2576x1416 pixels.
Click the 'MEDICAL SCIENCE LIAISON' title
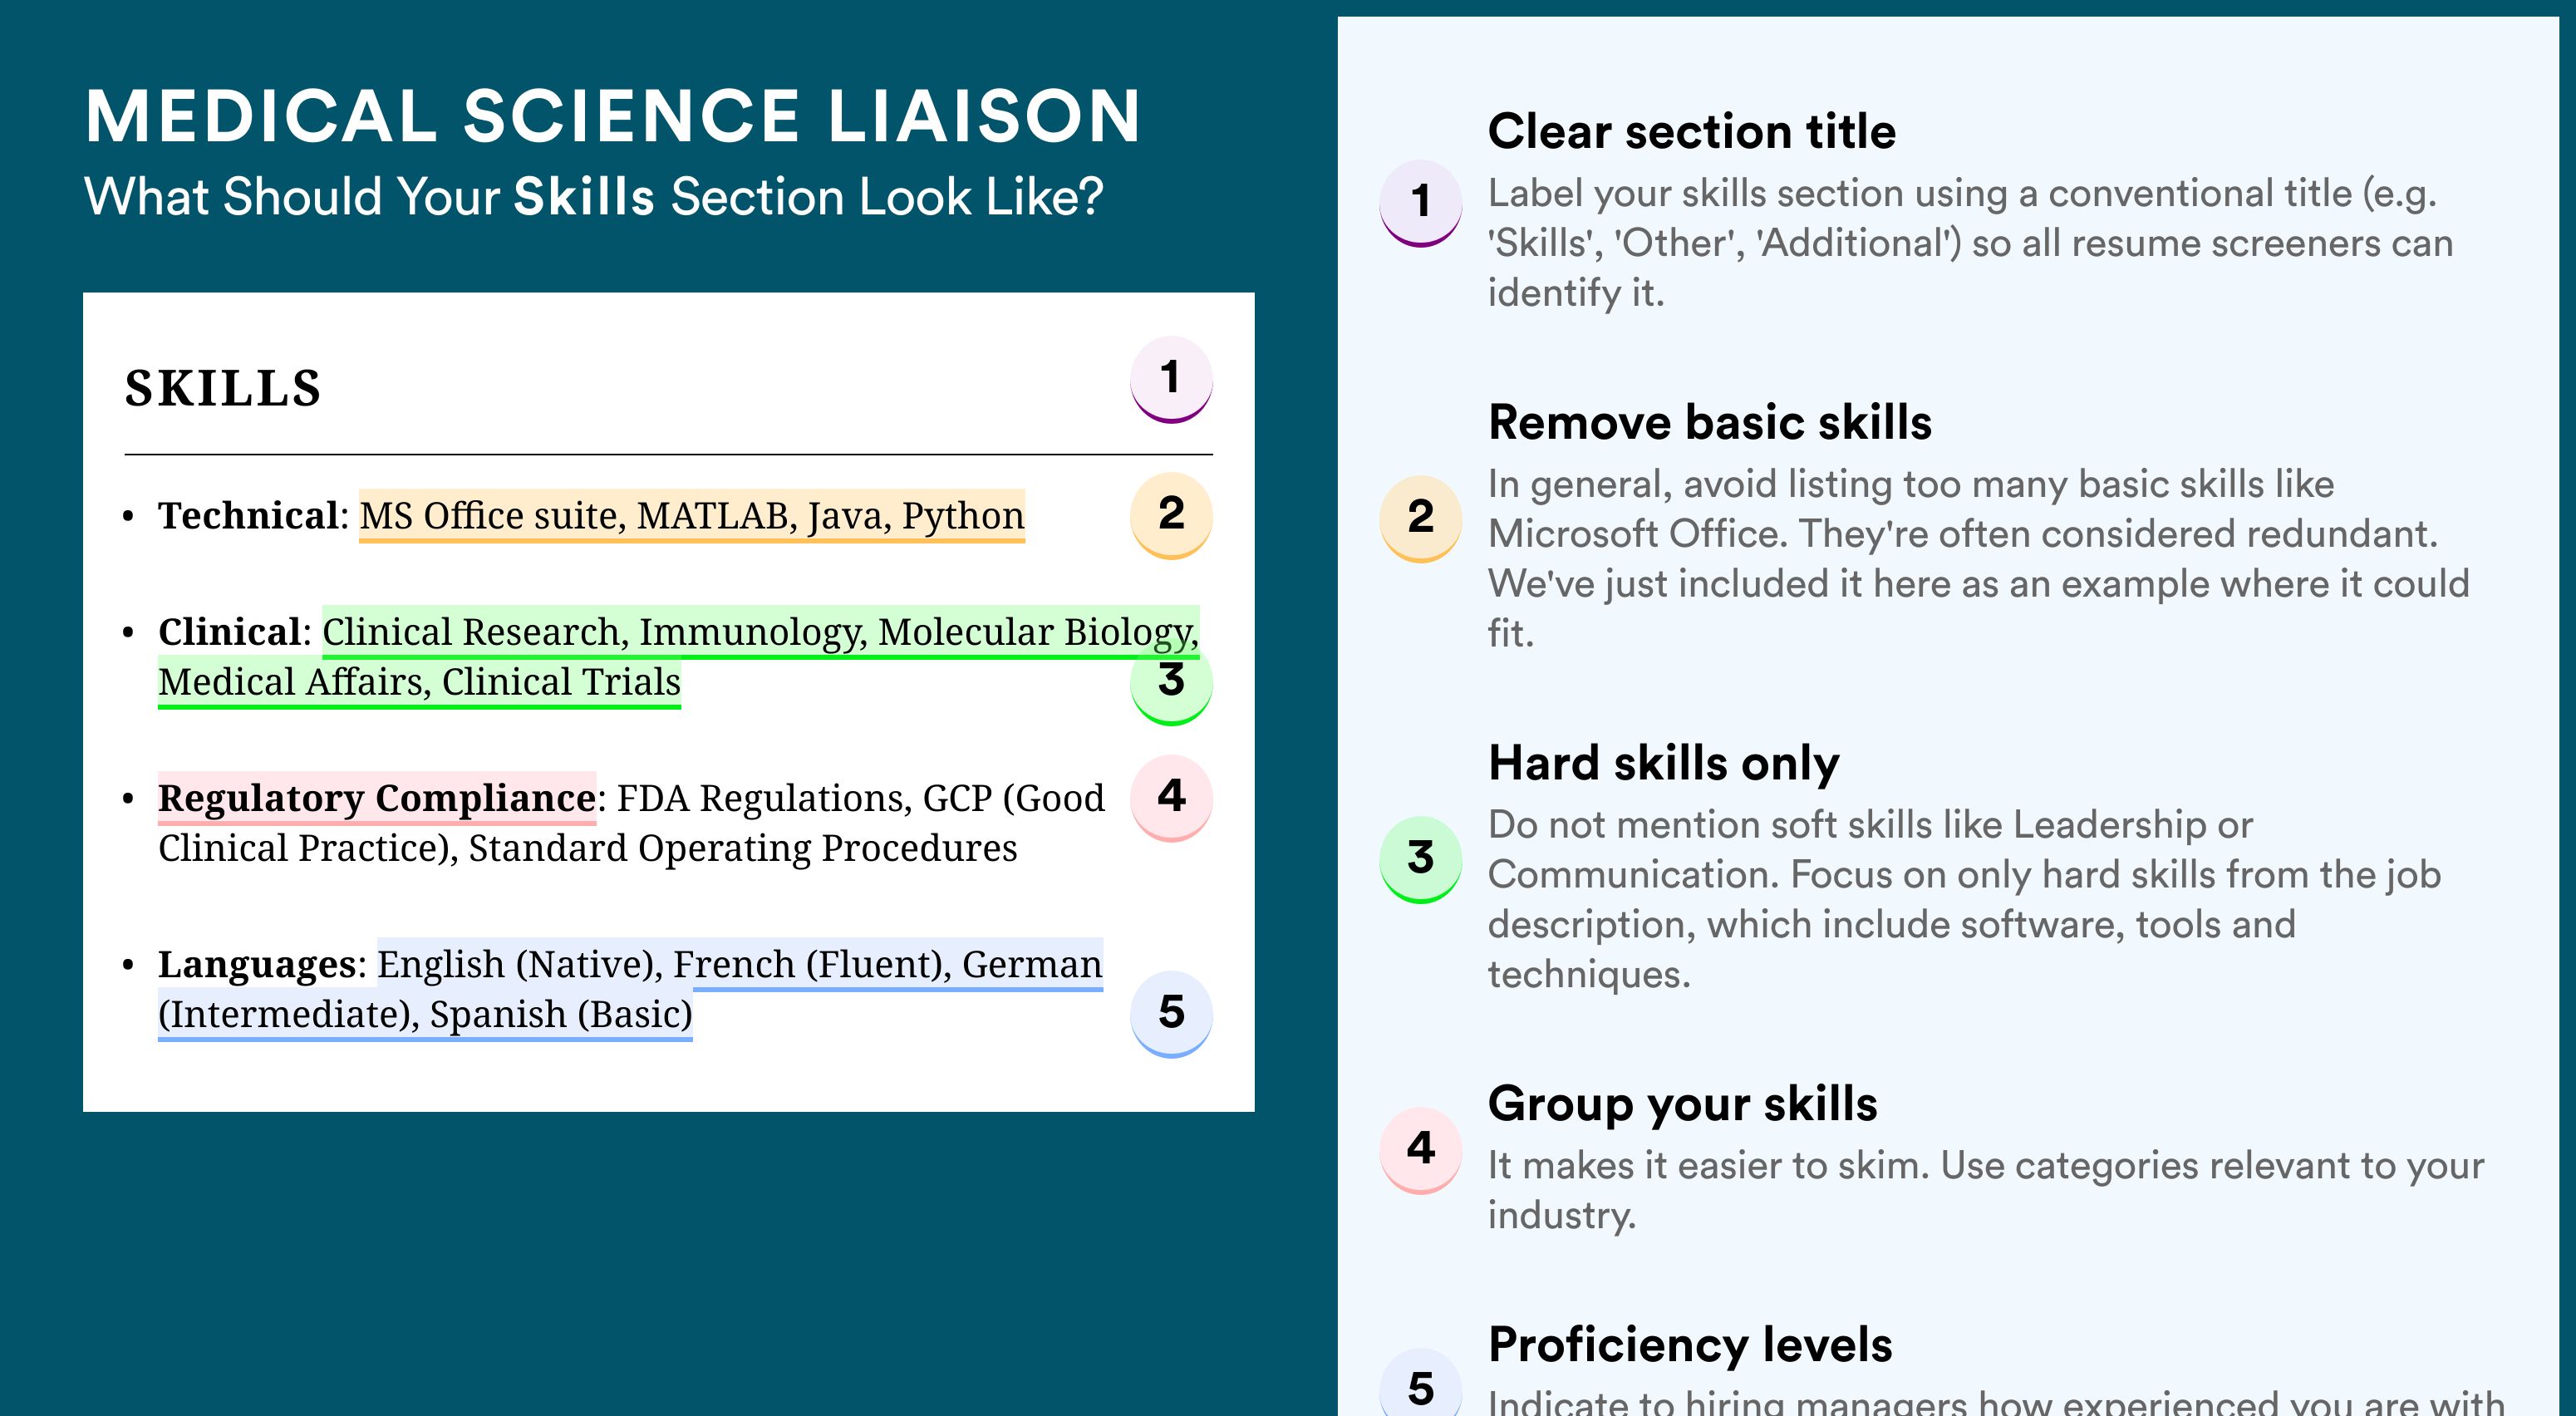612,116
